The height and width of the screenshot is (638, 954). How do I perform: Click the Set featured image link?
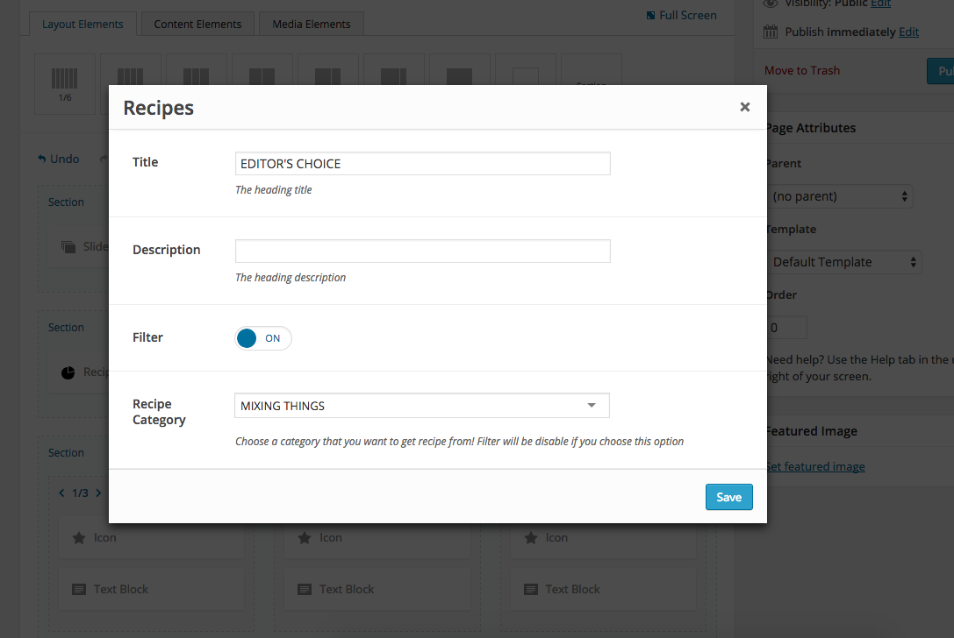[x=815, y=466]
